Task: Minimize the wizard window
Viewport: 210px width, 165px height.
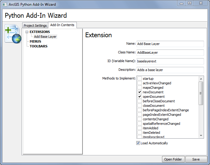Action: [x=181, y=3]
